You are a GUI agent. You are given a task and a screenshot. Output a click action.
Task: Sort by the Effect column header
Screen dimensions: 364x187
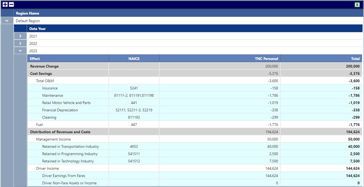coord(35,59)
